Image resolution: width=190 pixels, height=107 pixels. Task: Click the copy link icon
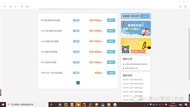[22, 7]
